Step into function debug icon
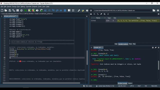Screen dimensions: 160x90 tap(53, 10)
